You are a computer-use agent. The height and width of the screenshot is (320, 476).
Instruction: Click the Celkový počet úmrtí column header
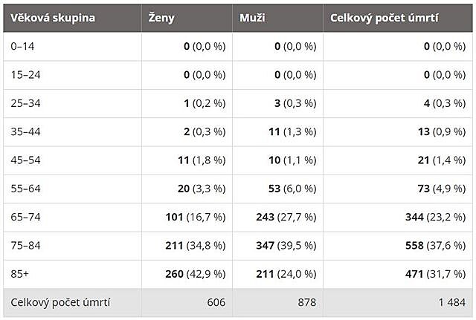(385, 18)
